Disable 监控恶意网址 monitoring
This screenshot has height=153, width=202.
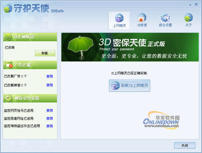click(49, 119)
